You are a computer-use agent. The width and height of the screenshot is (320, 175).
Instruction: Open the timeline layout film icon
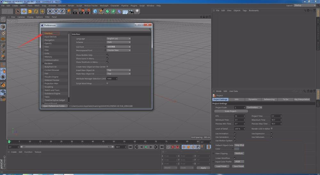(209, 147)
